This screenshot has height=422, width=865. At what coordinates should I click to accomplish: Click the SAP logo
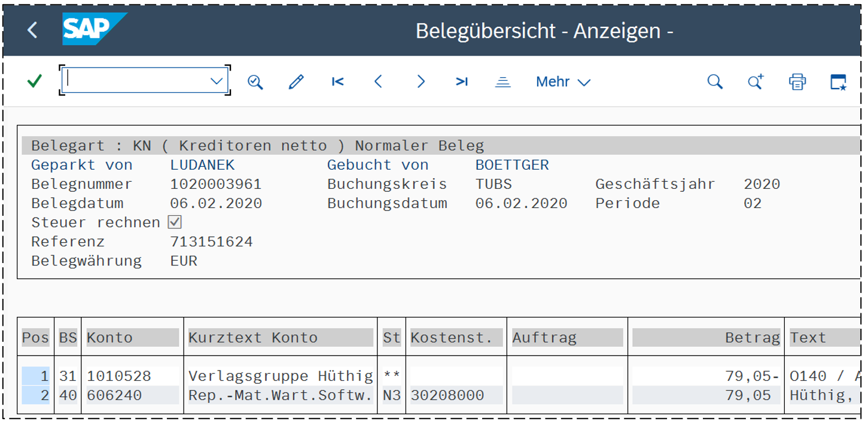[x=93, y=29]
